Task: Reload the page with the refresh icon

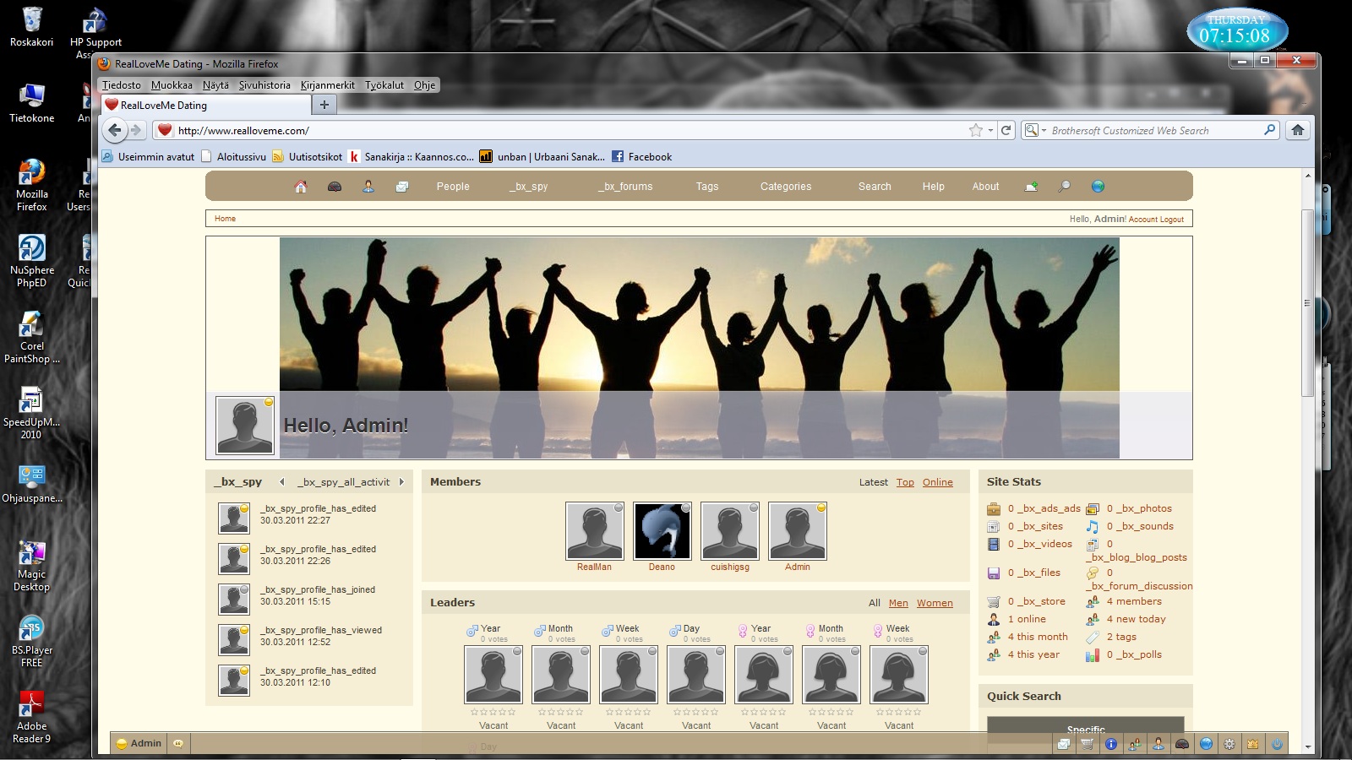Action: tap(1006, 130)
